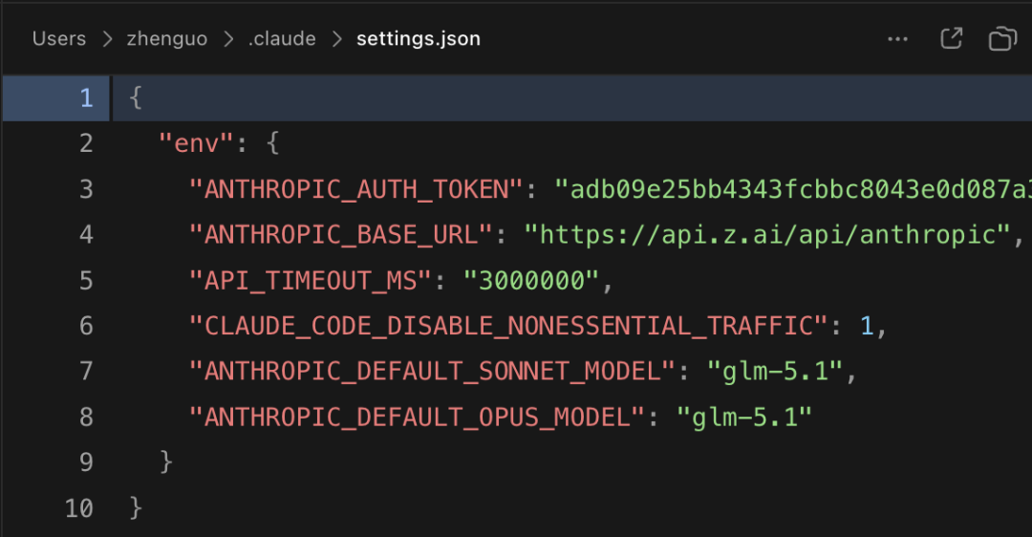Click the auth token value starting adb09e25

[x=793, y=189]
